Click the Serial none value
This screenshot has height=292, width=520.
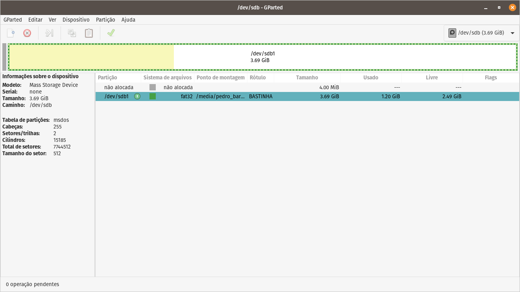pyautogui.click(x=35, y=92)
